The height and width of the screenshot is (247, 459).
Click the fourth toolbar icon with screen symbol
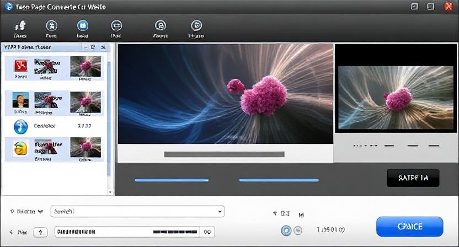[116, 26]
